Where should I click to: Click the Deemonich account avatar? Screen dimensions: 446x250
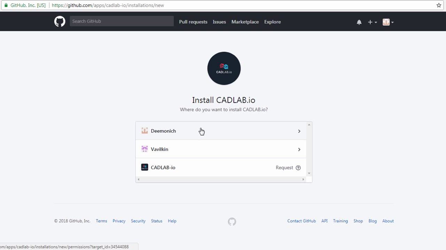(x=145, y=131)
